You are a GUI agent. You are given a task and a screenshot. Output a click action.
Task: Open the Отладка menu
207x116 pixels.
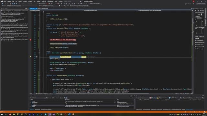tap(30, 1)
